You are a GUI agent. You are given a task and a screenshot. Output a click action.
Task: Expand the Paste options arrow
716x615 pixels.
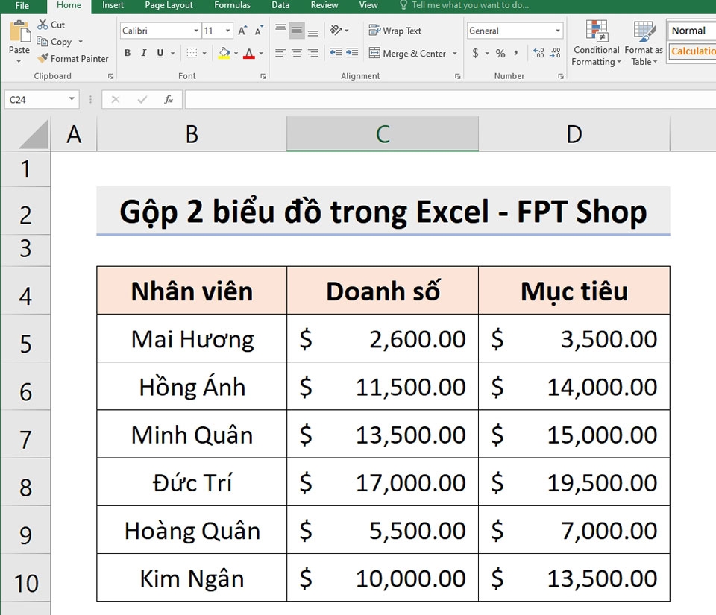[x=19, y=61]
